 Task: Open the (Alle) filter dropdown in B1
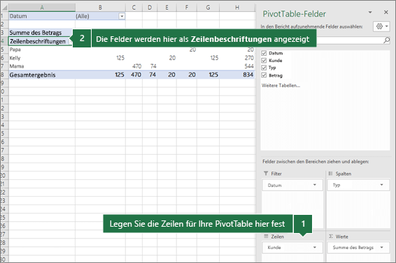(x=122, y=16)
